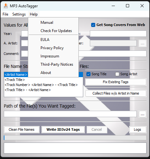150x159 pixels.
Task: Open Third-Party Notices
Action: coord(53,64)
